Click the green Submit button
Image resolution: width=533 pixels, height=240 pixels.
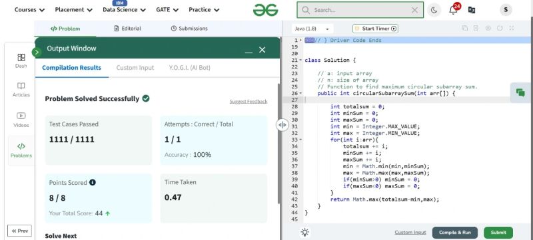tap(498, 233)
